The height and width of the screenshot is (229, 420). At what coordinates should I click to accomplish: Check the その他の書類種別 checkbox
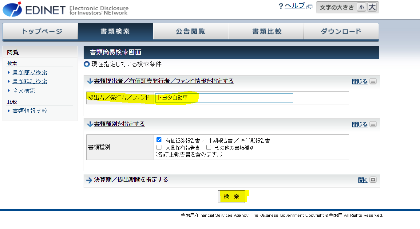(209, 147)
